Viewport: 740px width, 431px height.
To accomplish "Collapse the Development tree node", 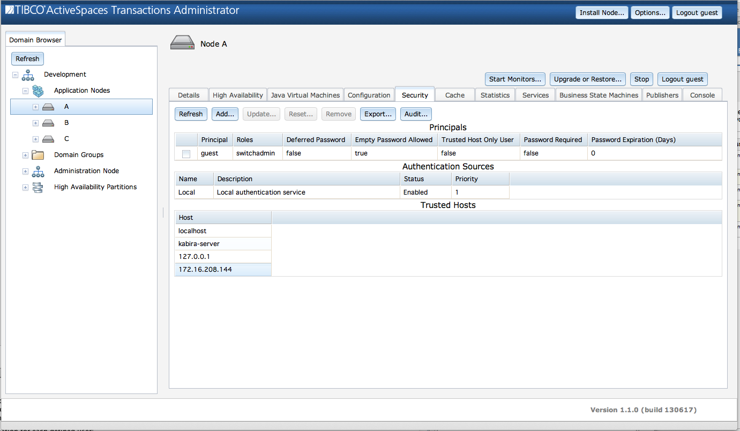I will tap(15, 75).
